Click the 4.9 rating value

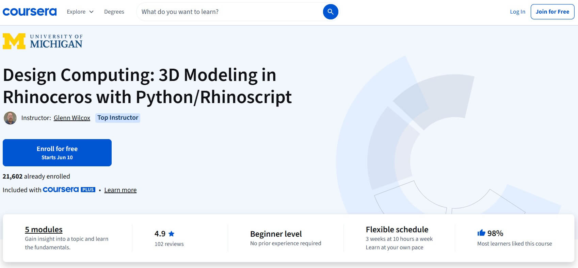tap(160, 234)
